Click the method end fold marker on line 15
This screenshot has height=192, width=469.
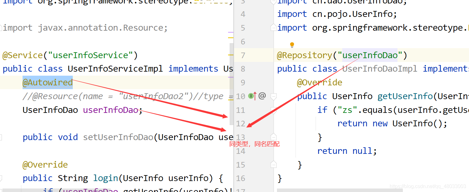274,164
